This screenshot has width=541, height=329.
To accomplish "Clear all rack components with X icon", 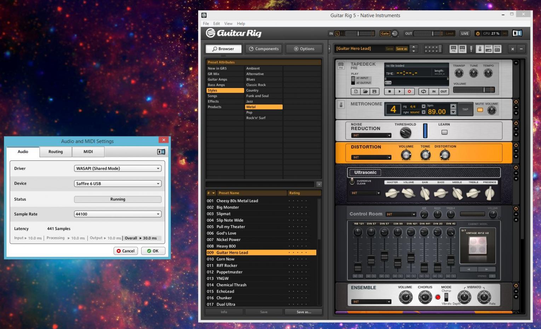I will pos(512,49).
